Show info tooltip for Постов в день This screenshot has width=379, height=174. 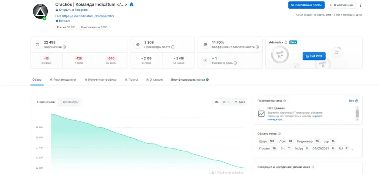tap(235, 63)
